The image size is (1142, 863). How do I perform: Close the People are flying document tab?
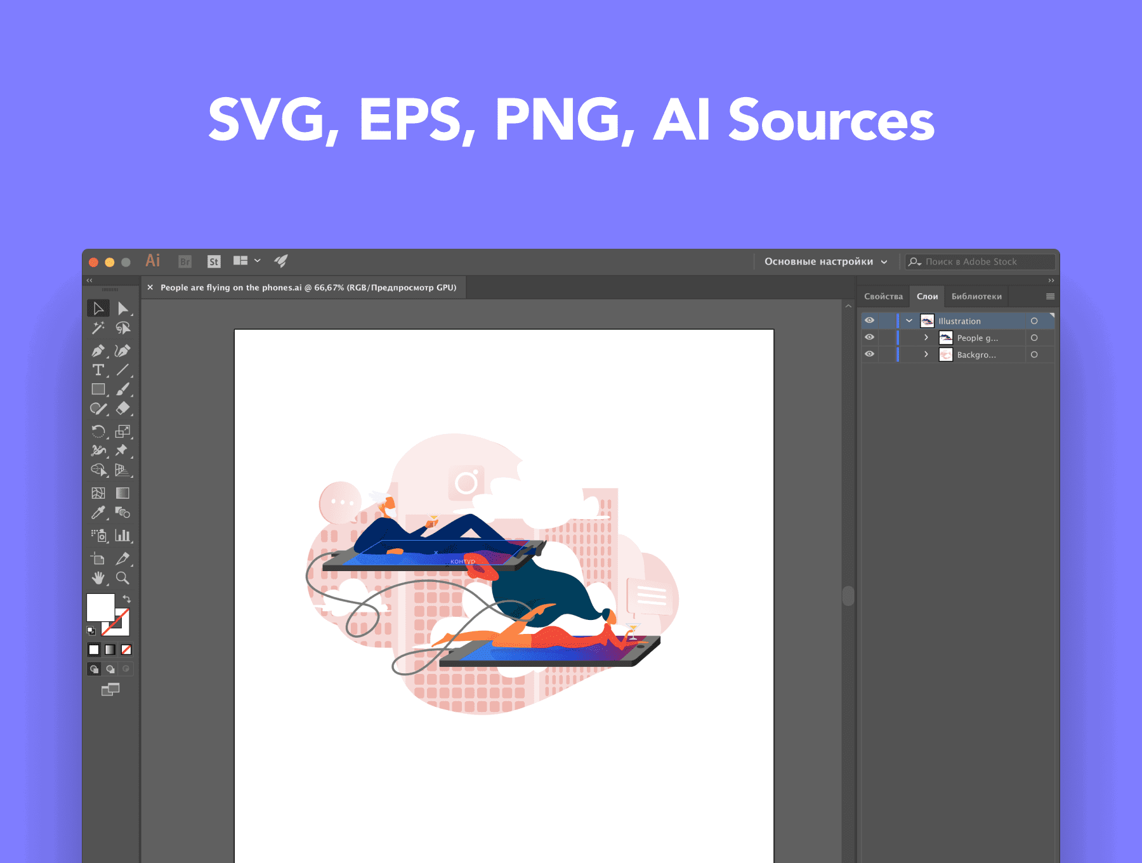click(x=150, y=287)
